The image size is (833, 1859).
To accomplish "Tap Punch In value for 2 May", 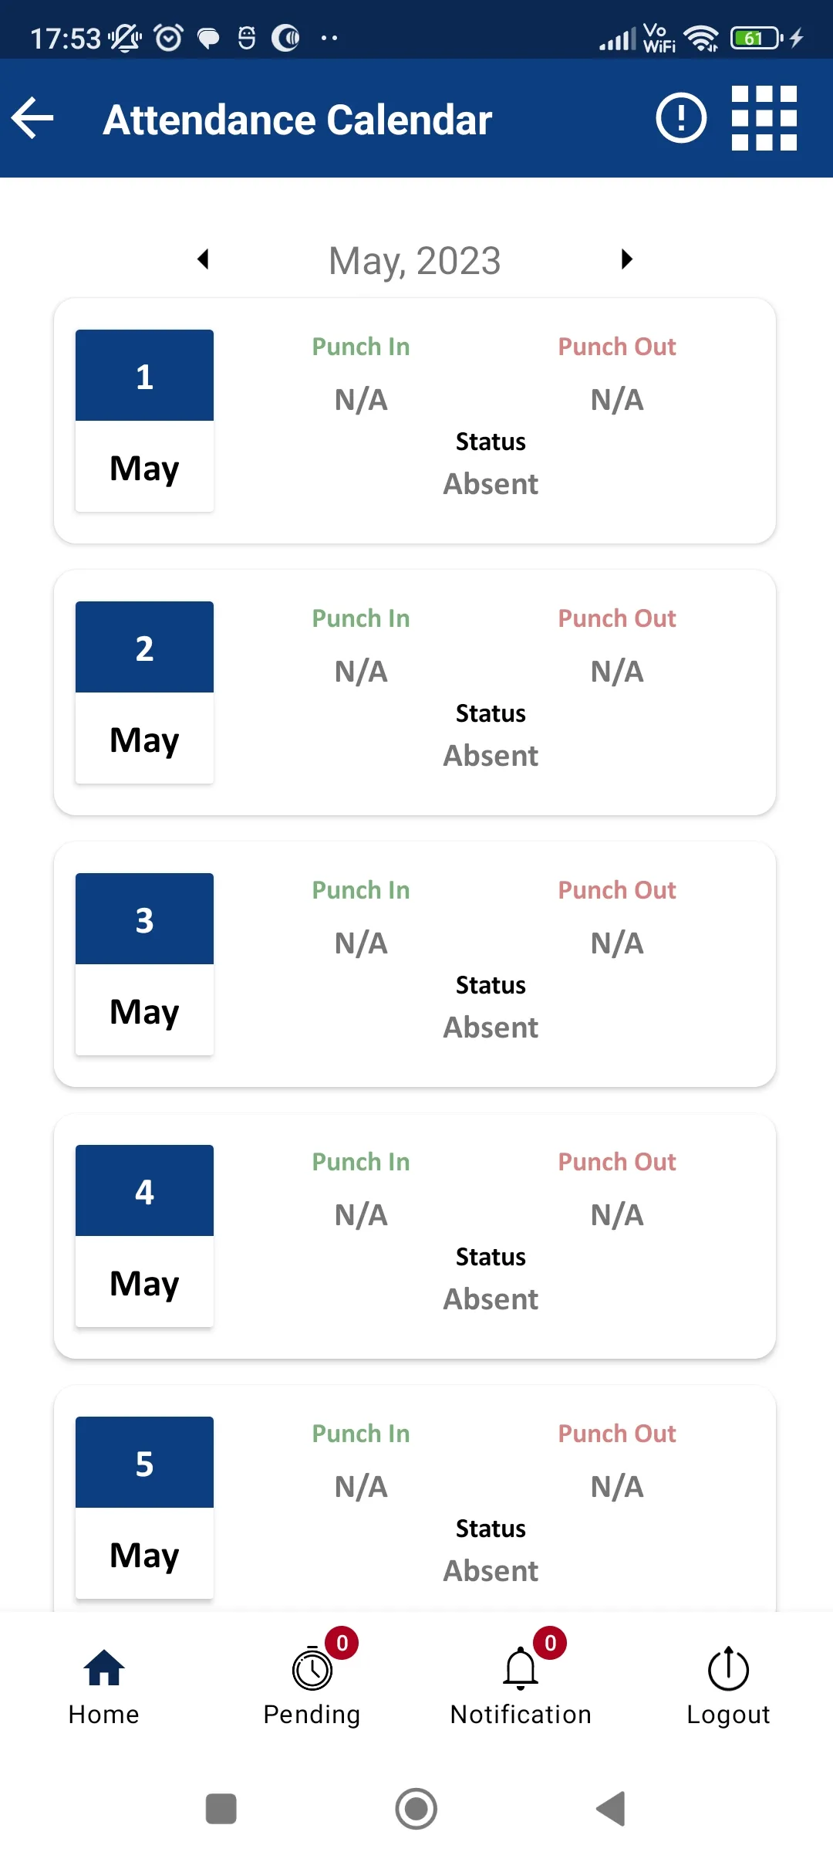I will tap(361, 672).
